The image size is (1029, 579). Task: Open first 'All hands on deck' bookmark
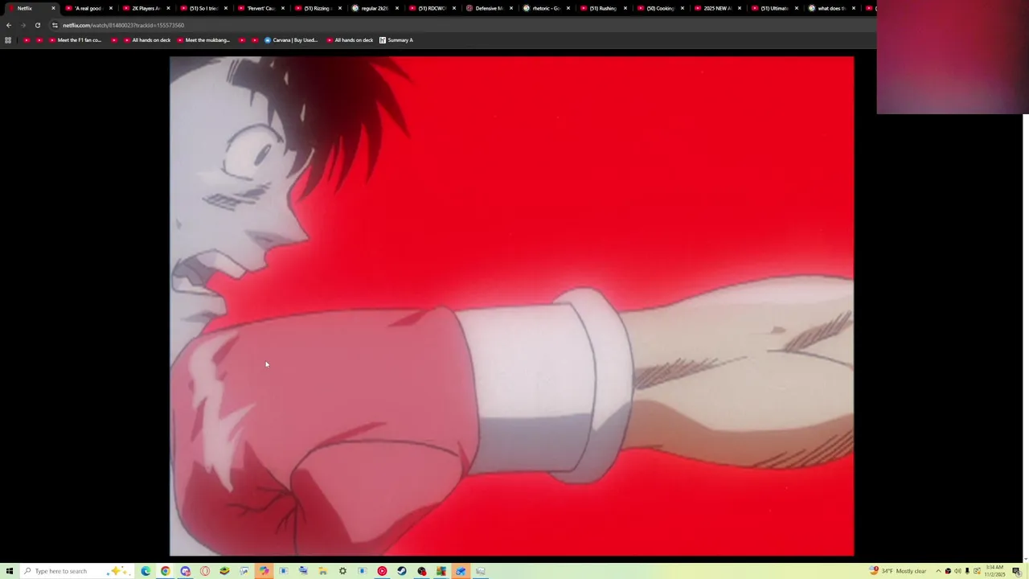[x=146, y=40]
